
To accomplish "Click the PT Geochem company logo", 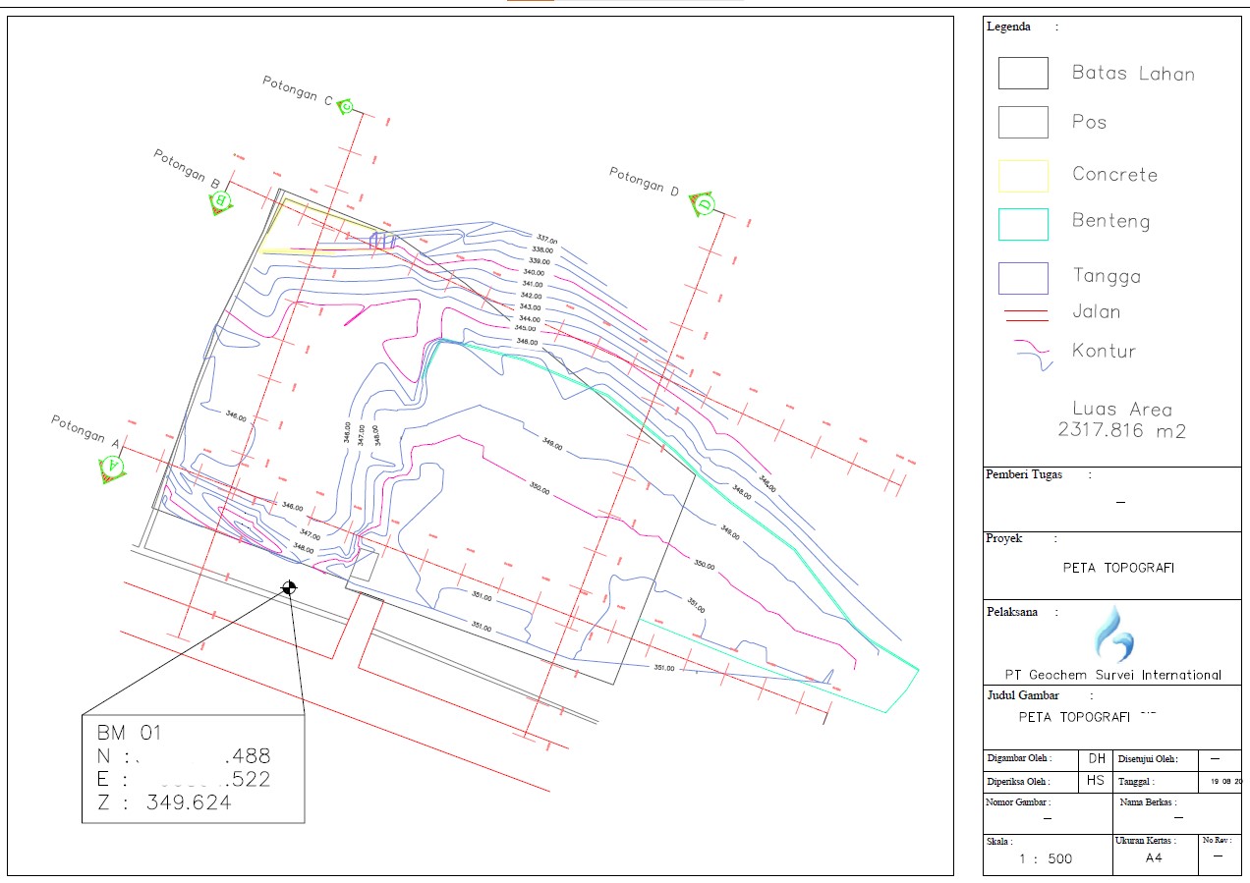I will (1113, 635).
